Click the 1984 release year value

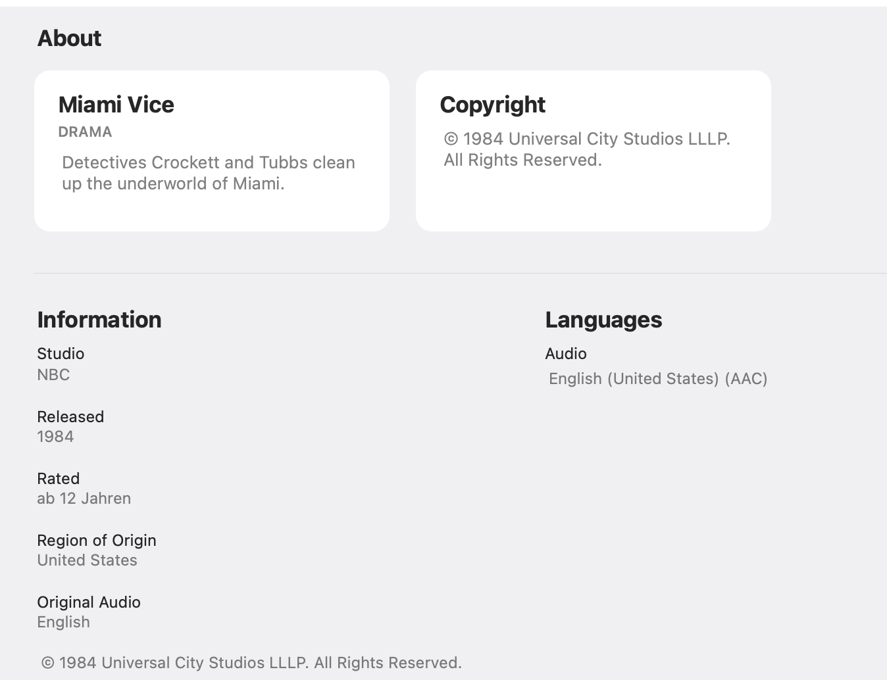[55, 437]
